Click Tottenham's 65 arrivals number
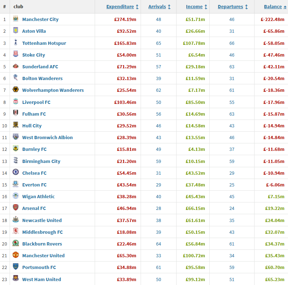288x285 pixels. pyautogui.click(x=158, y=43)
